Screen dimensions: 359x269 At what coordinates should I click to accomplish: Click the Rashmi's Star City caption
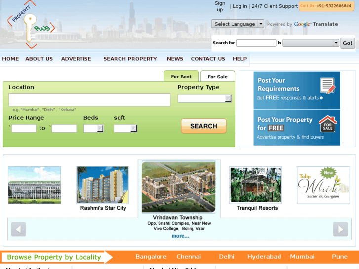[x=103, y=208]
